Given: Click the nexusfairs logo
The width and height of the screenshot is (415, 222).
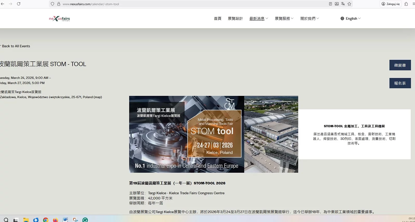Looking at the screenshot, I should 59,19.
